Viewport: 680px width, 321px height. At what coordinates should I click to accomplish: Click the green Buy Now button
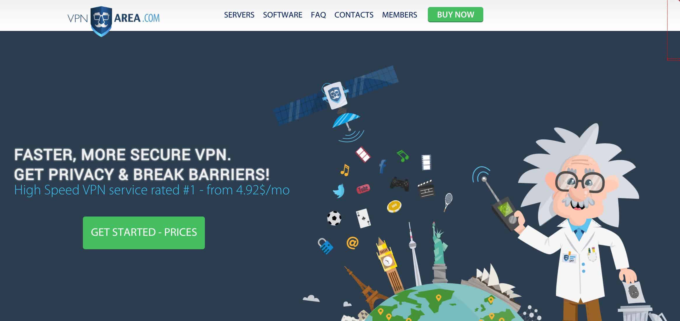click(455, 15)
